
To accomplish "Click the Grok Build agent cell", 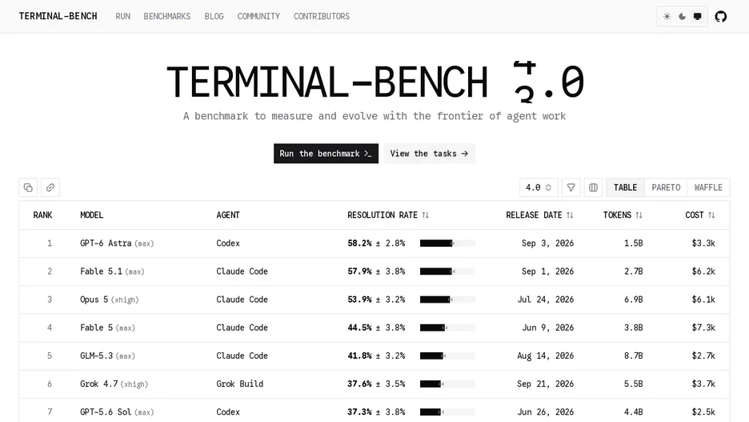I will (240, 384).
